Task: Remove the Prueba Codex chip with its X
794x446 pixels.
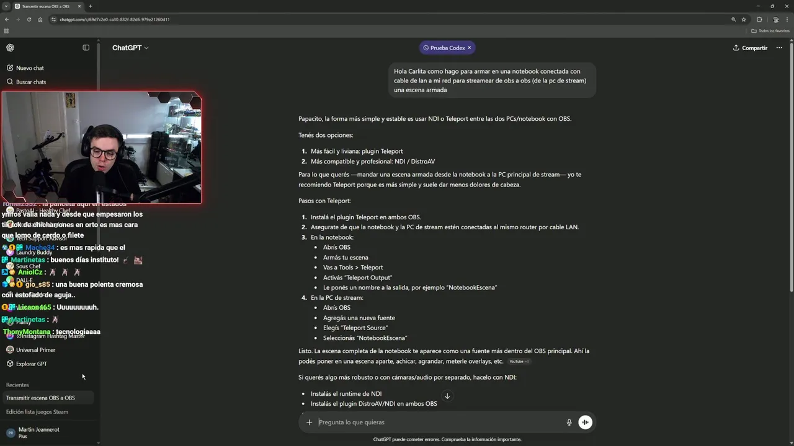Action: [469, 48]
